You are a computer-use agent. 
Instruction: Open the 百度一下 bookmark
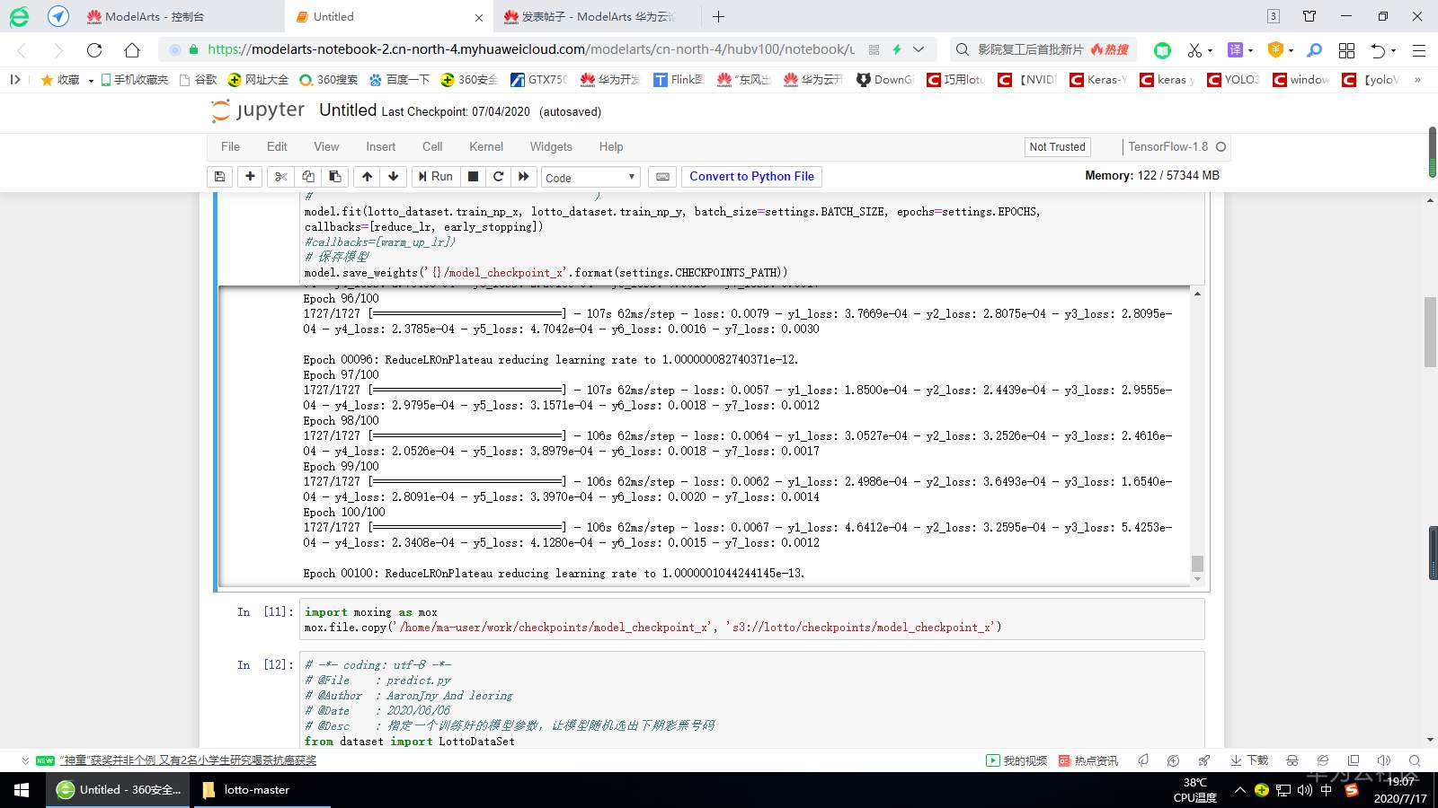(x=400, y=80)
